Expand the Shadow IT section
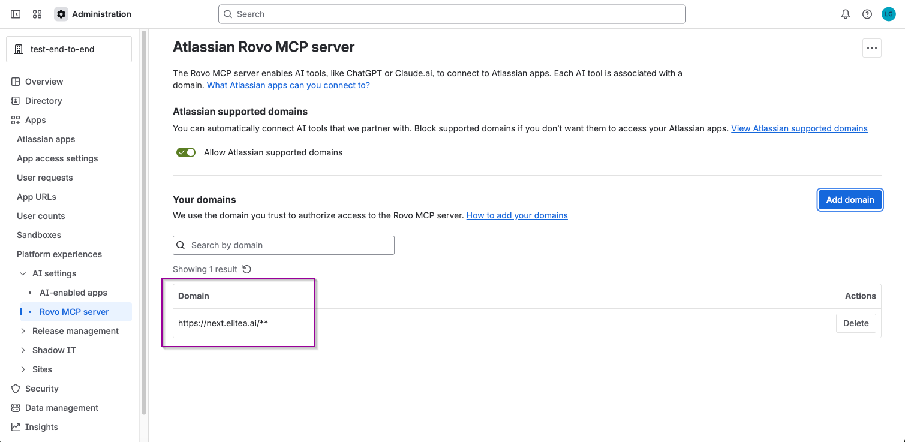 coord(23,350)
